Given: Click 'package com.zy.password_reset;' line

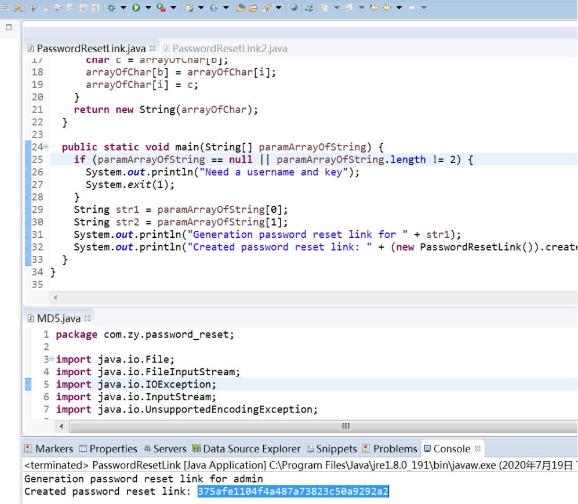Looking at the screenshot, I should point(145,335).
